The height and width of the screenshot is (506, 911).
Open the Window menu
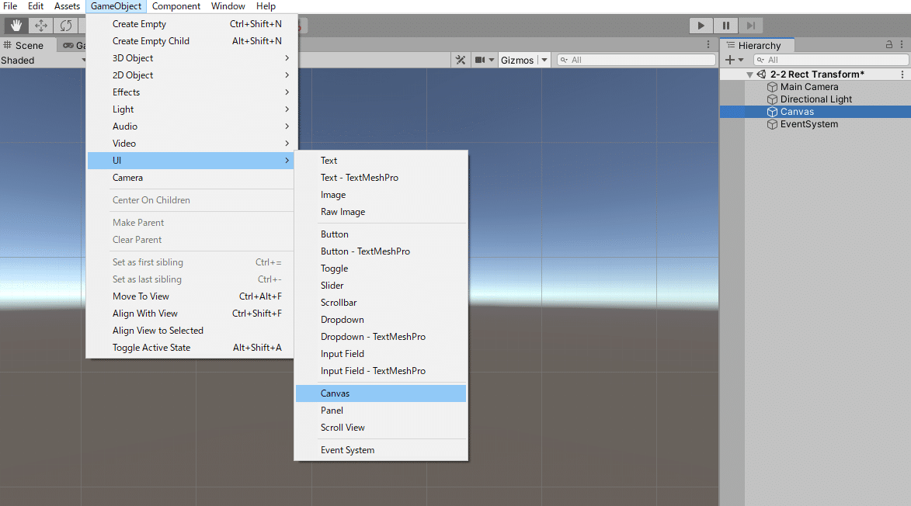(x=228, y=6)
